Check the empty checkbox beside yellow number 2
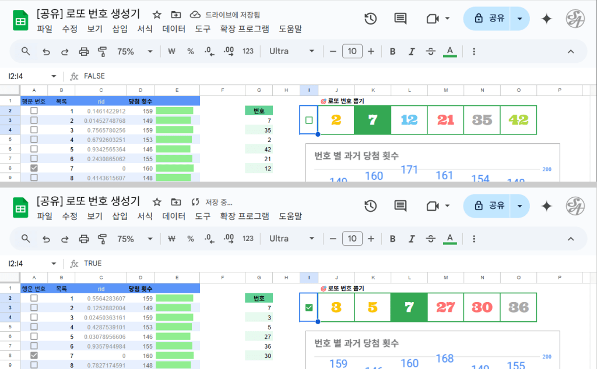 (309, 120)
